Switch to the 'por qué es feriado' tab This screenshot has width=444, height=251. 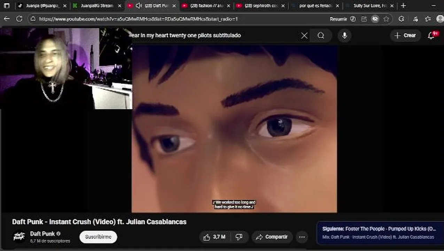point(315,6)
